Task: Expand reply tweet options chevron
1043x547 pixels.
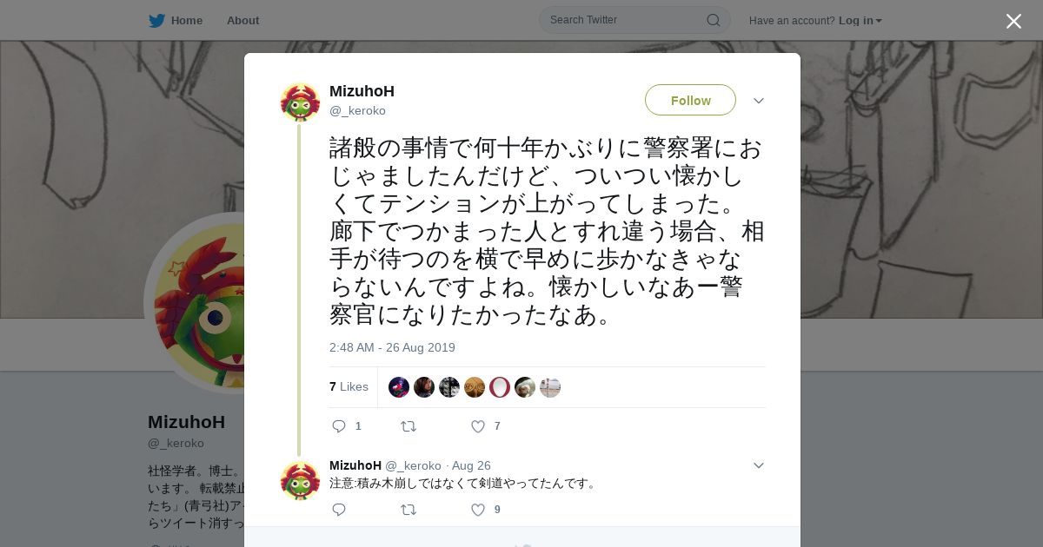Action: coord(759,465)
